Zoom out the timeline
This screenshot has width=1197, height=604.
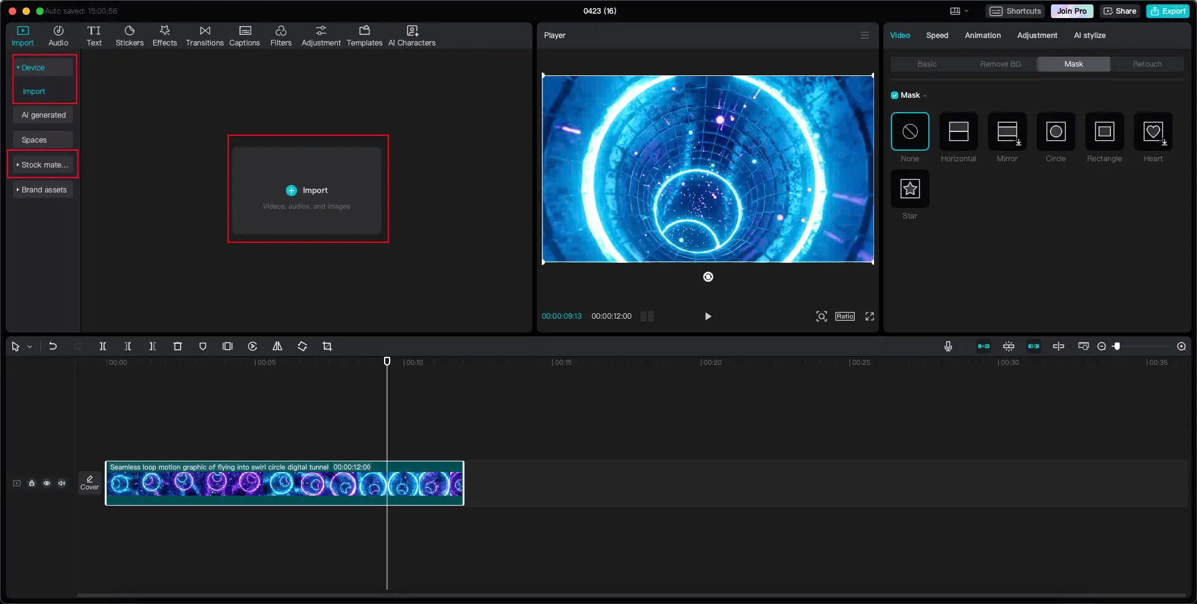click(x=1102, y=346)
